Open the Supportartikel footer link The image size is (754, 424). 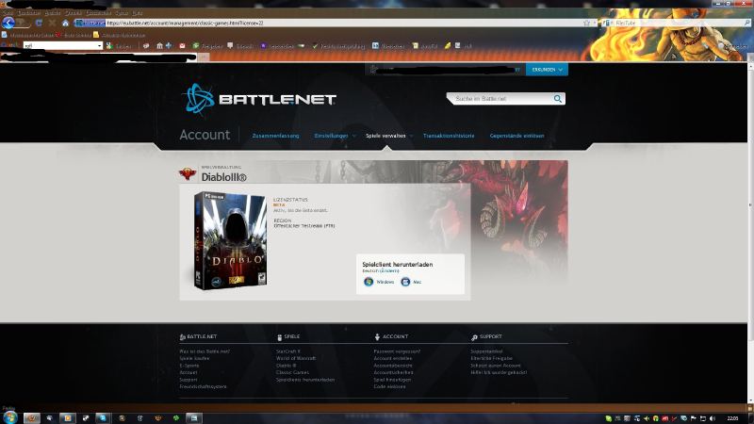[486, 351]
